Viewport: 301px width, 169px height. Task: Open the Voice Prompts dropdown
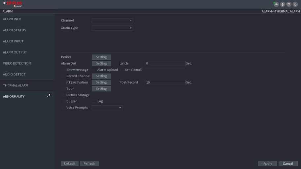[x=107, y=108]
